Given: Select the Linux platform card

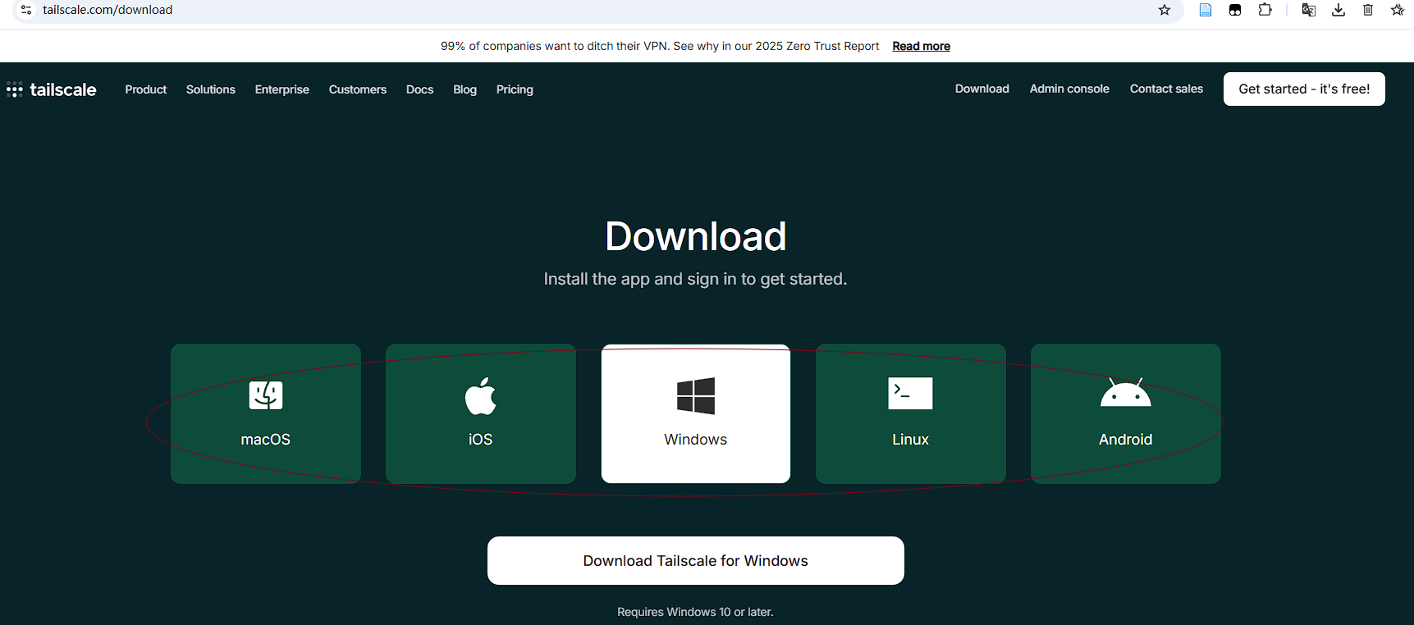Looking at the screenshot, I should 911,413.
